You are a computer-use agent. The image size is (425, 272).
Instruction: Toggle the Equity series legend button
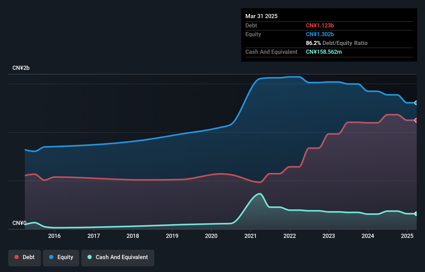61,258
